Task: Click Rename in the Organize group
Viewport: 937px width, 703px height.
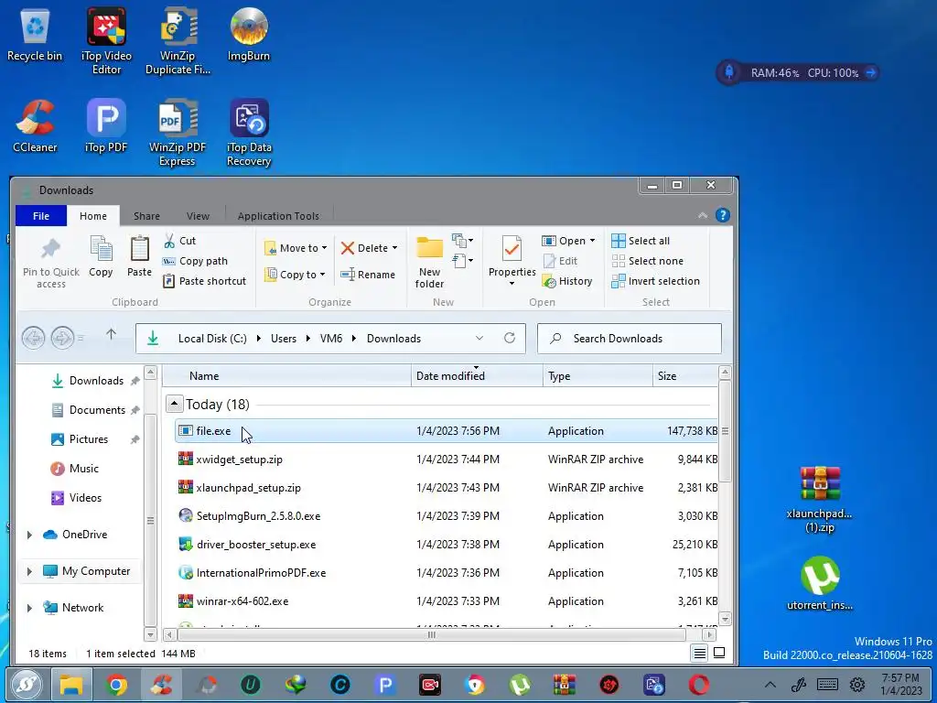Action: click(368, 275)
